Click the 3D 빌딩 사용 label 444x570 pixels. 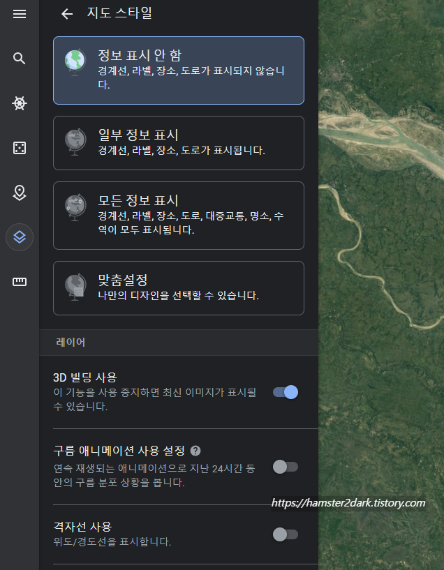click(84, 377)
